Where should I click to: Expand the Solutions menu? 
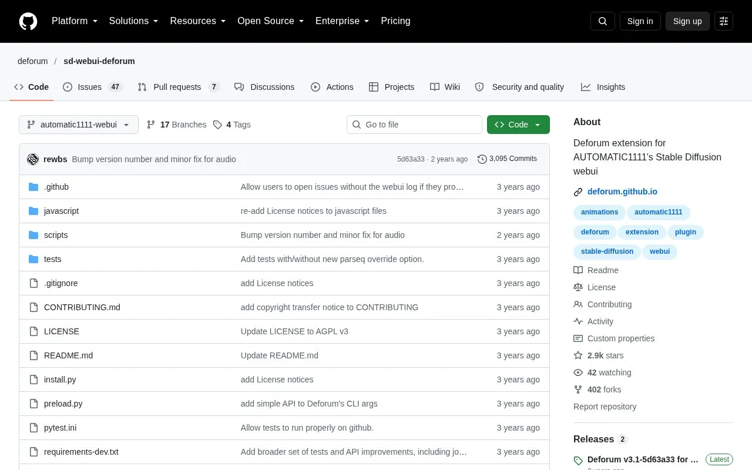click(x=134, y=21)
